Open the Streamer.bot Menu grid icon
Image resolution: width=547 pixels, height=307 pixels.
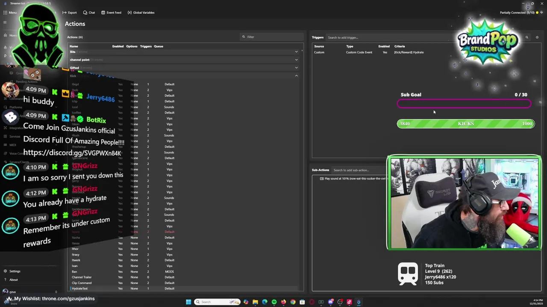point(5,12)
